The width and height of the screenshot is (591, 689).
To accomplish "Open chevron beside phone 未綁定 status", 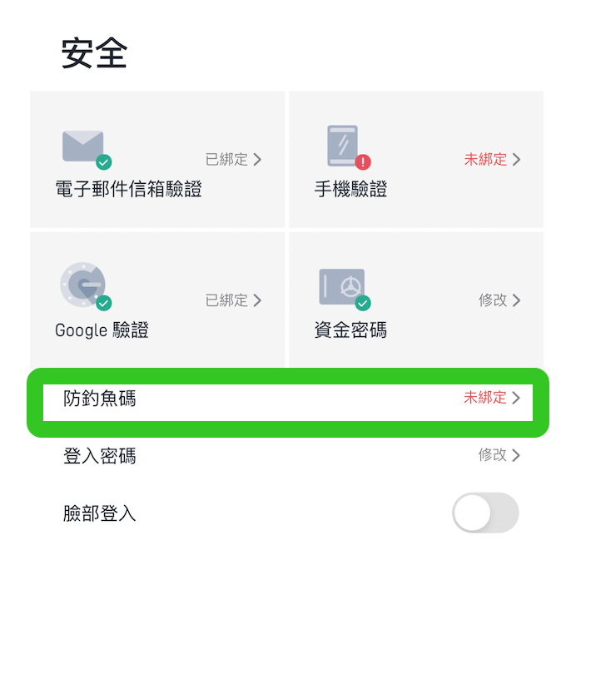I will point(516,160).
